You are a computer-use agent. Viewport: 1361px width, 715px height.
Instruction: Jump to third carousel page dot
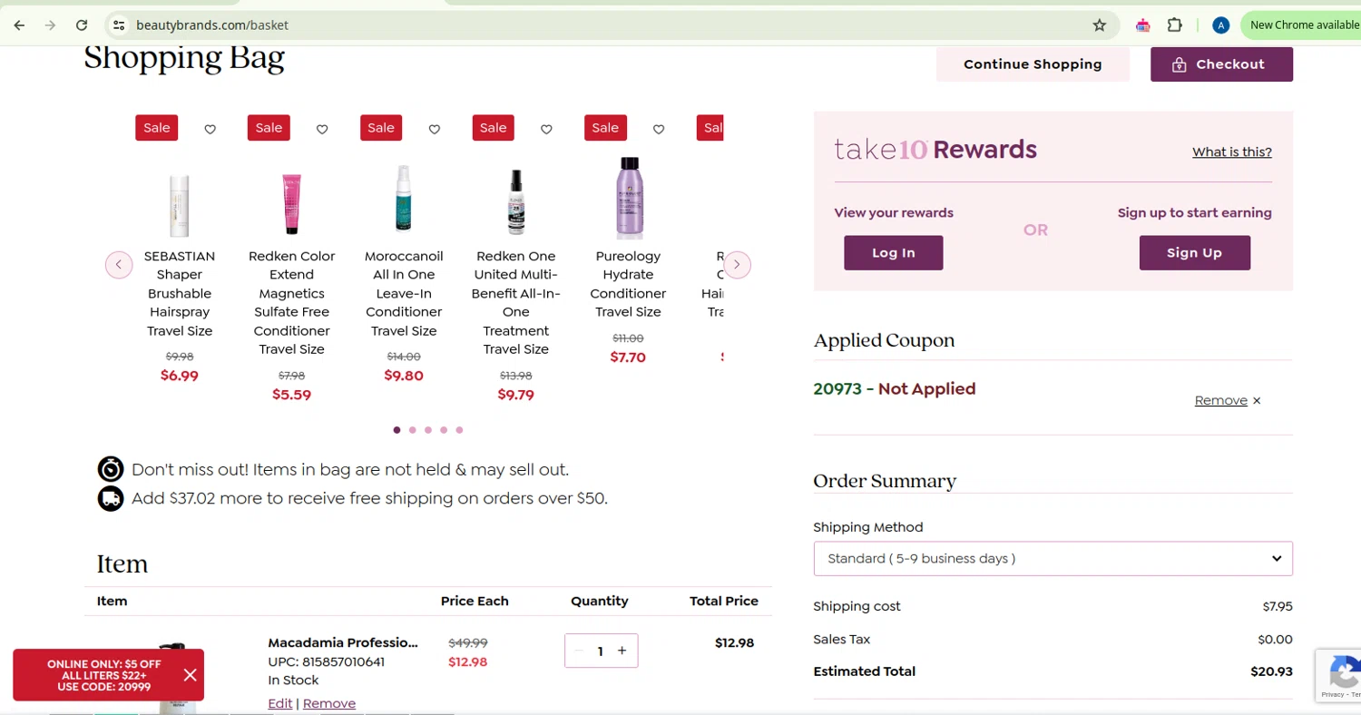428,430
